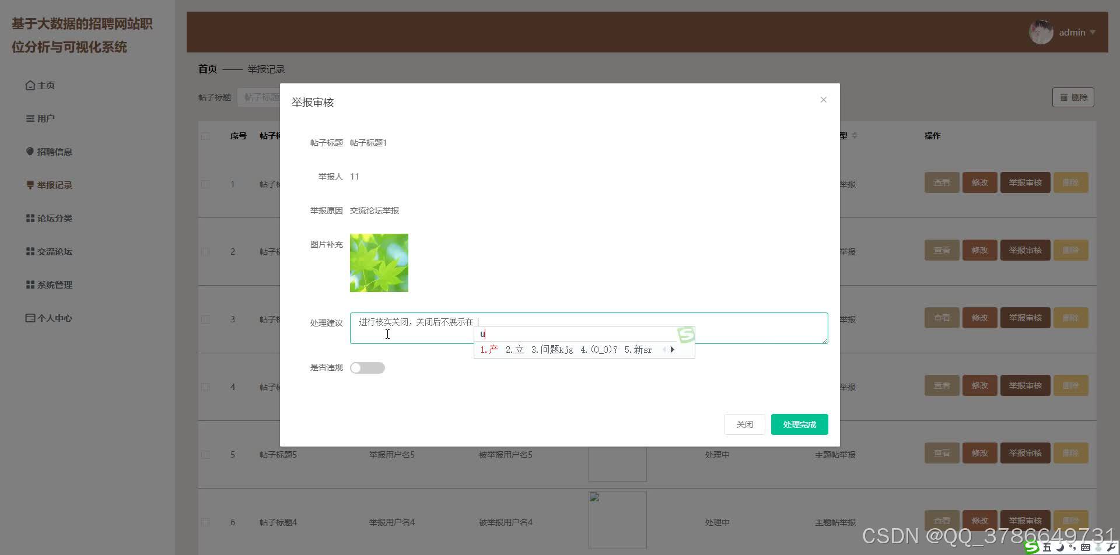Click 举报审核 button in row 5

[x=1025, y=453]
